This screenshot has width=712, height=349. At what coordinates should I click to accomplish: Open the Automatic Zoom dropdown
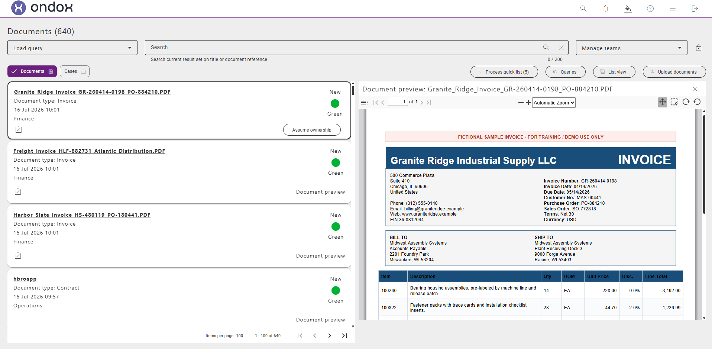click(x=554, y=103)
